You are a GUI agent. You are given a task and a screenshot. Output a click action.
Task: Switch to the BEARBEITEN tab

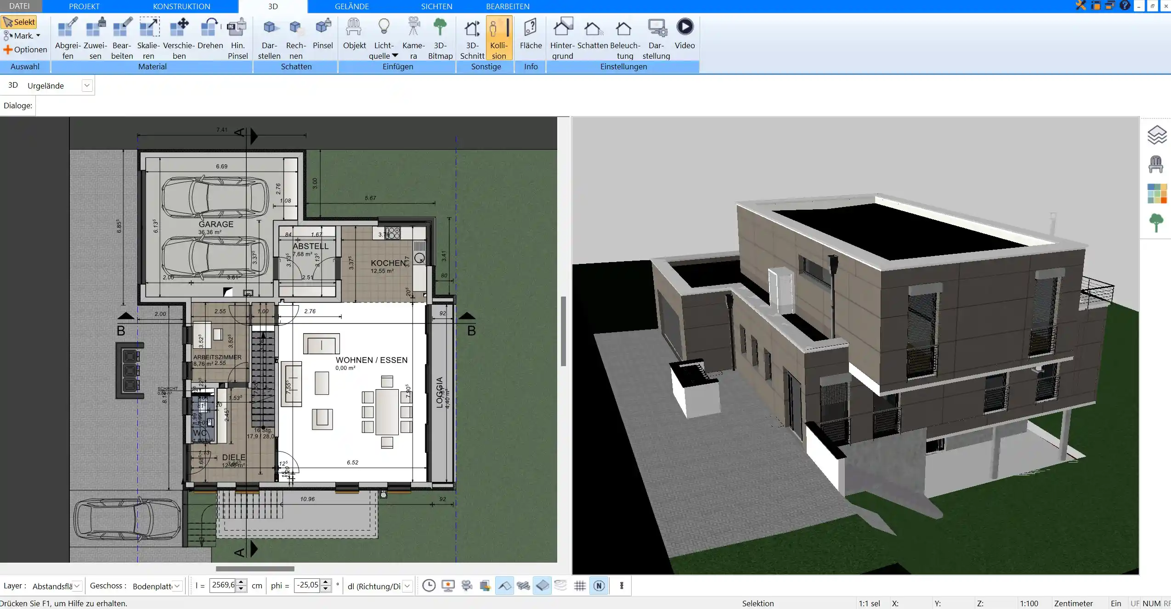[x=508, y=6]
